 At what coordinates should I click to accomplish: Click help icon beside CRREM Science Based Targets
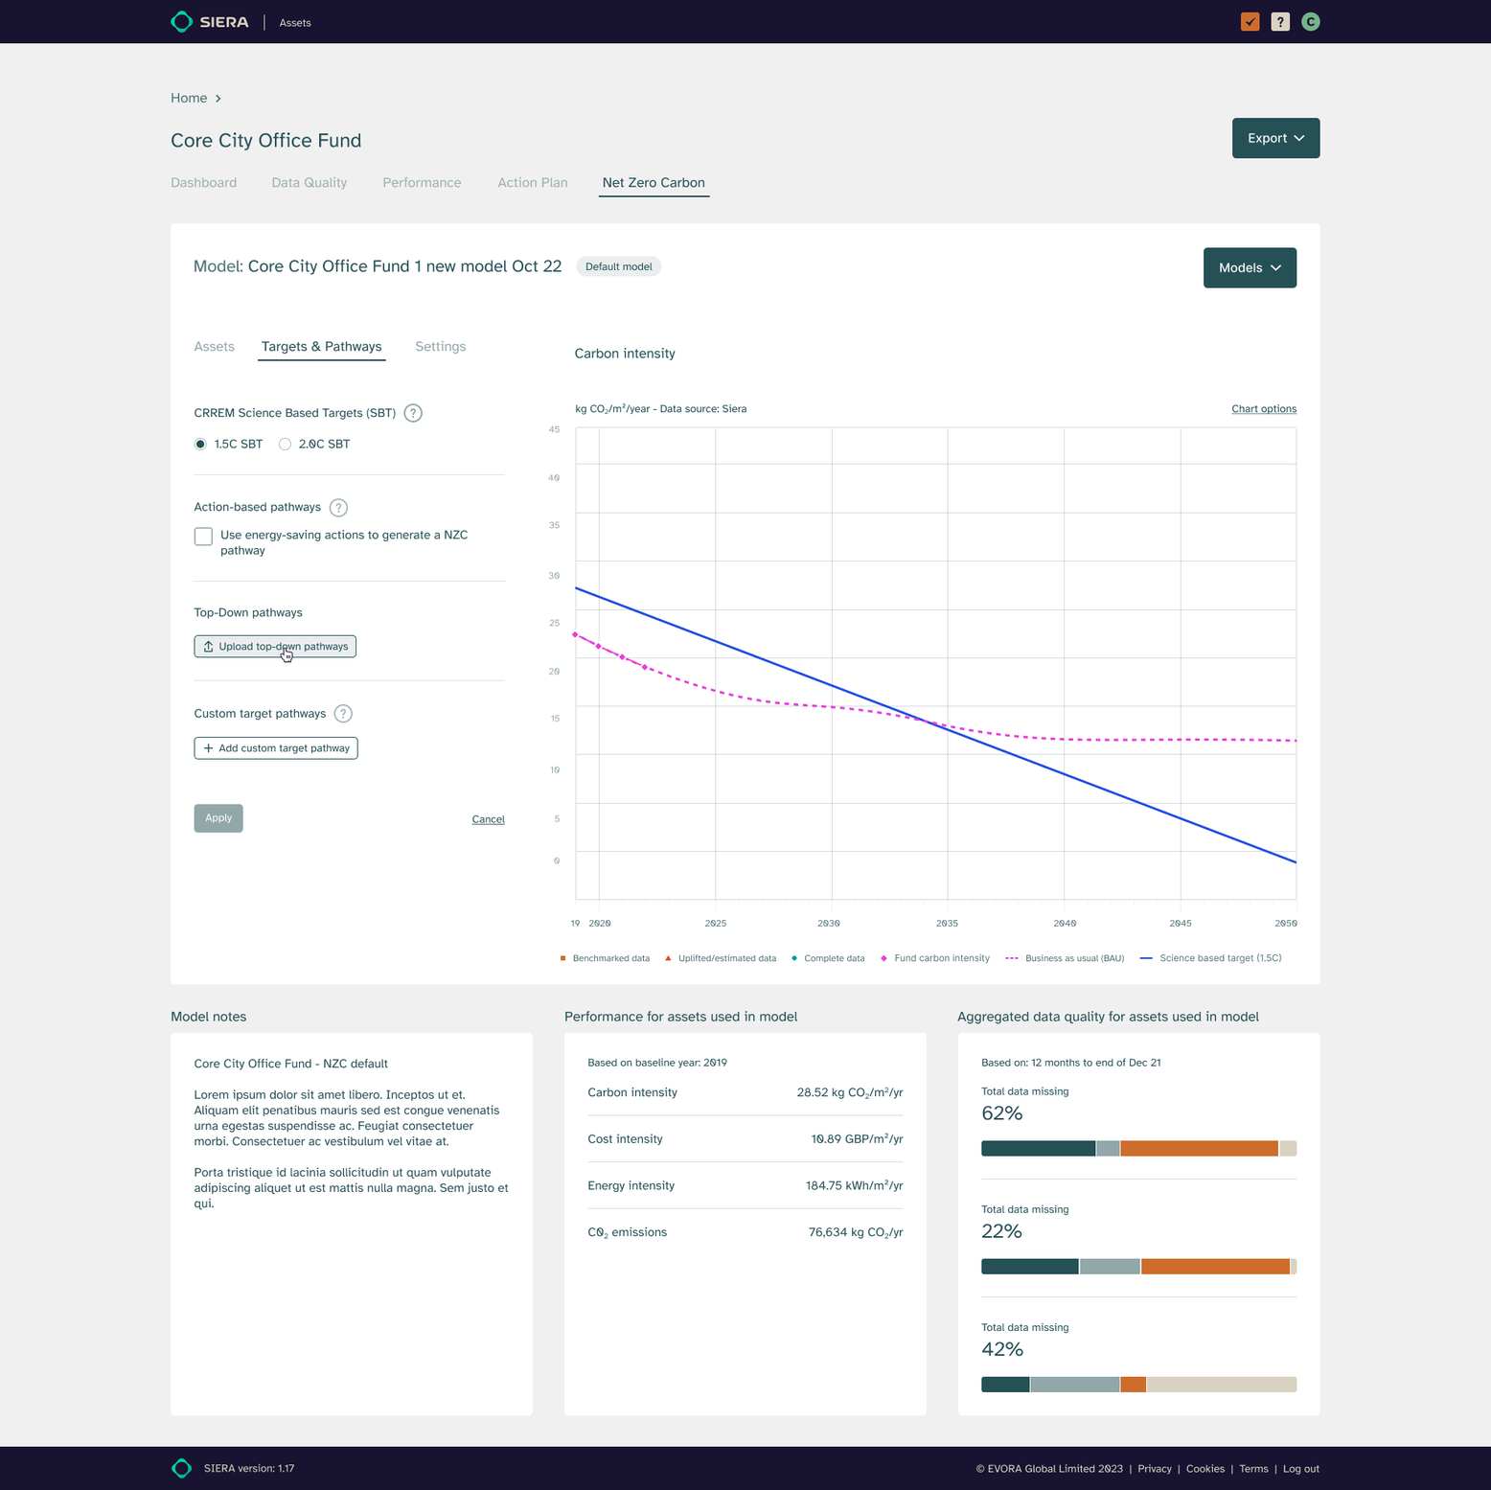tap(413, 413)
